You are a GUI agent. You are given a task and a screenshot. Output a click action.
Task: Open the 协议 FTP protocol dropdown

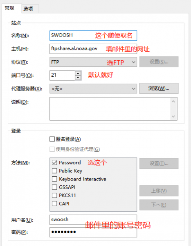coord(93,62)
